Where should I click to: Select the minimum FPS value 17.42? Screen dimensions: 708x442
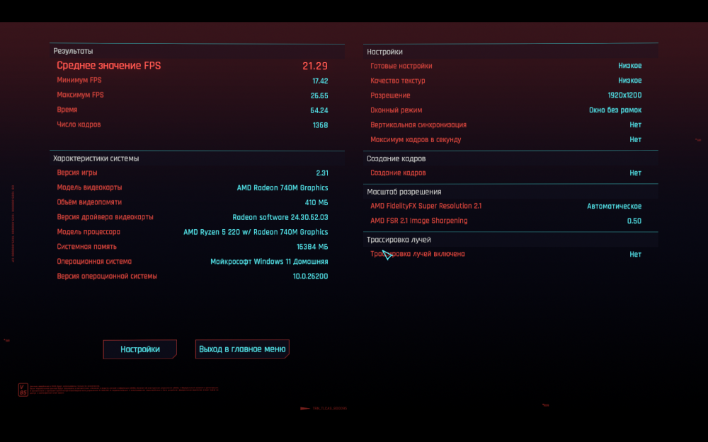pos(320,81)
